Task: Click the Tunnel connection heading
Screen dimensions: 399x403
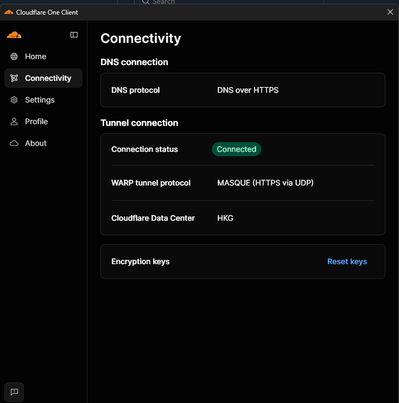Action: (x=140, y=123)
